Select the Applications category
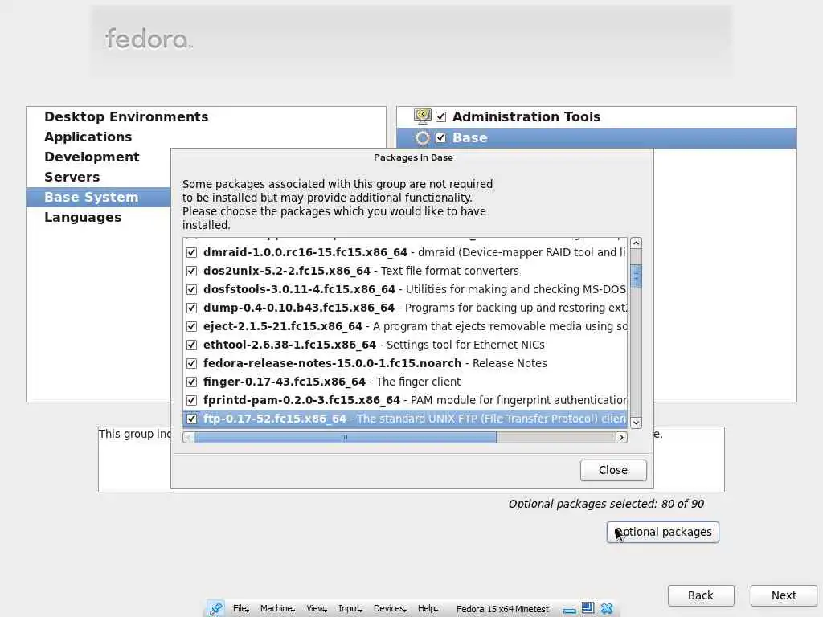The width and height of the screenshot is (823, 617). coord(88,137)
